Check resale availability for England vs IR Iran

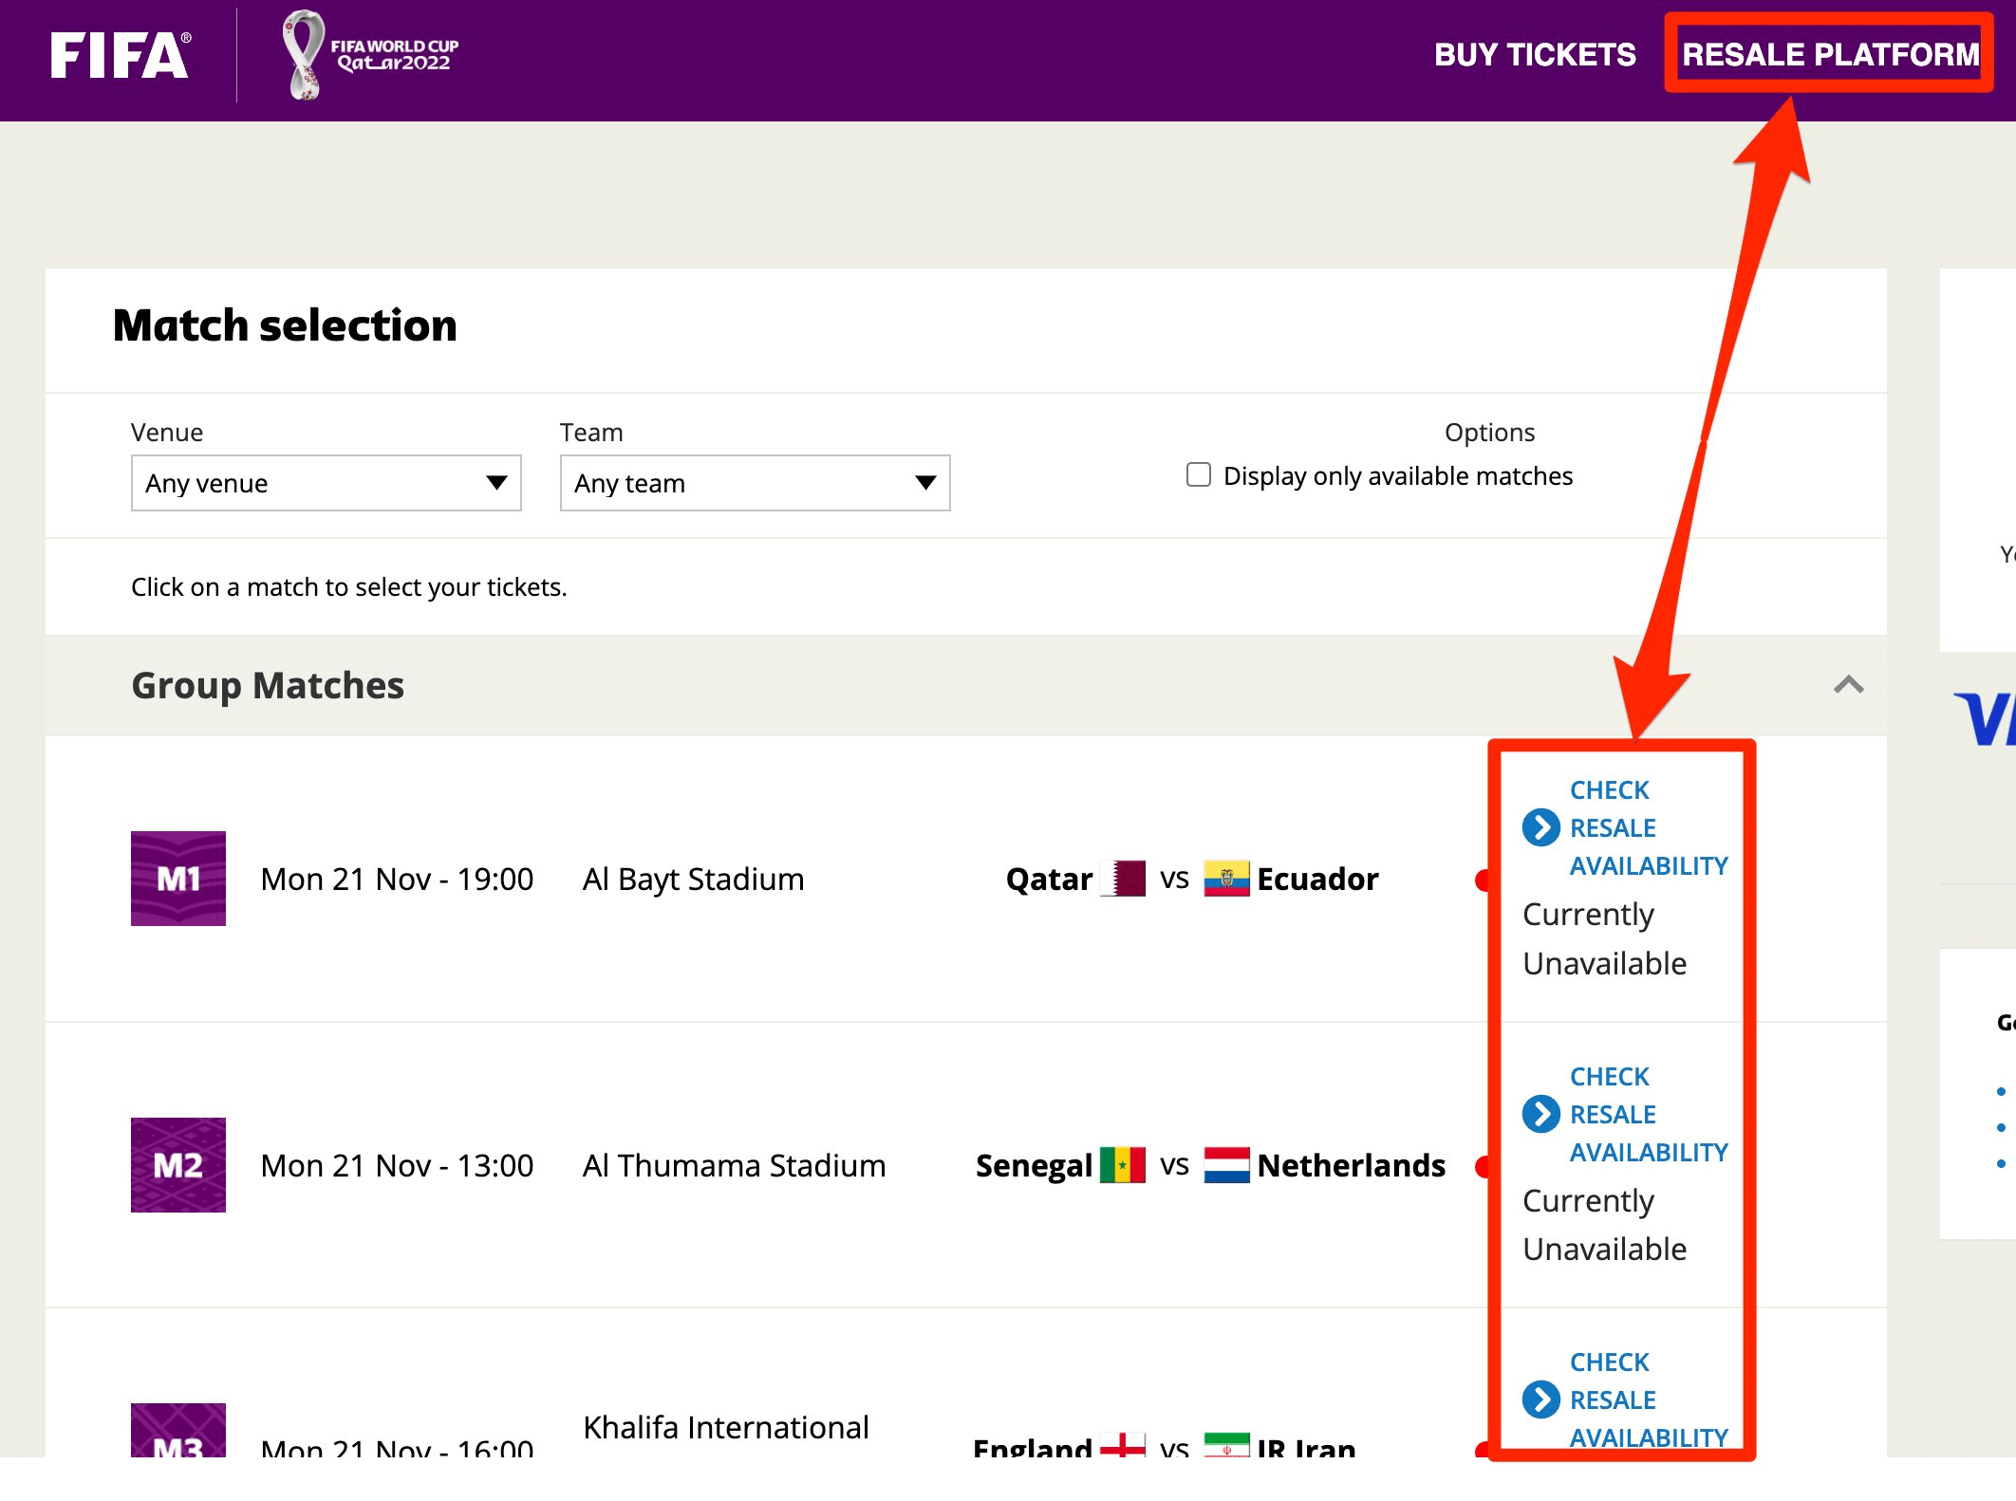coord(1626,1399)
